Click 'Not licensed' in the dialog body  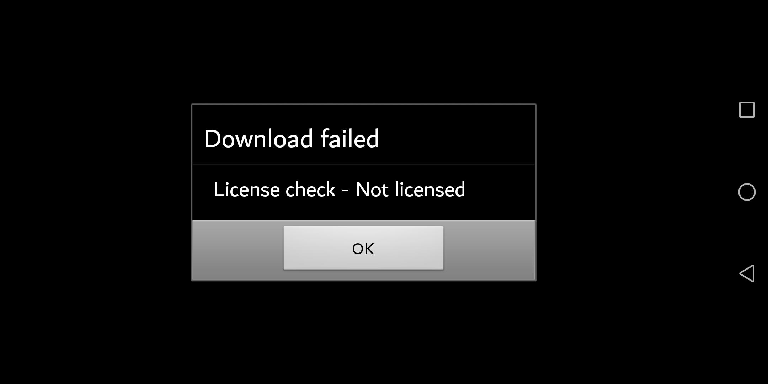pyautogui.click(x=410, y=189)
